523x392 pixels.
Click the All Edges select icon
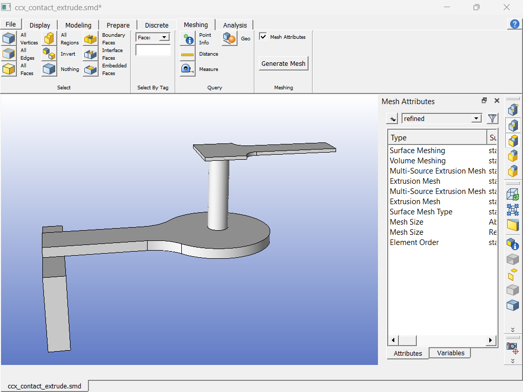(9, 54)
